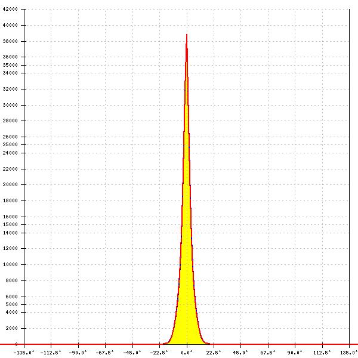Click the 45.0° x-axis label
This screenshot has width=358, height=358.
pos(240,353)
